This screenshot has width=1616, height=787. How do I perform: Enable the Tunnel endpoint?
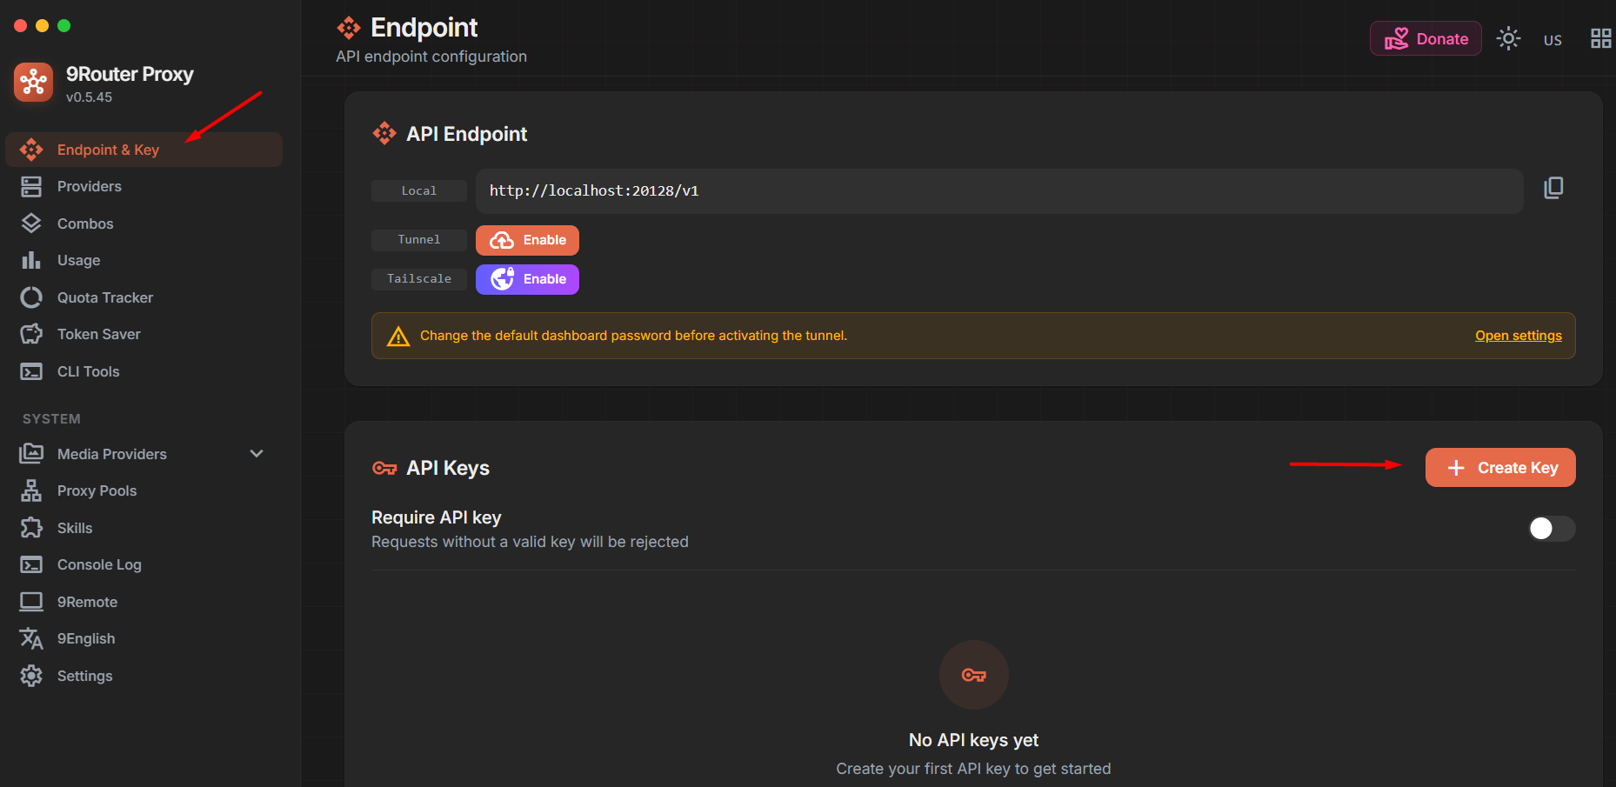click(527, 240)
